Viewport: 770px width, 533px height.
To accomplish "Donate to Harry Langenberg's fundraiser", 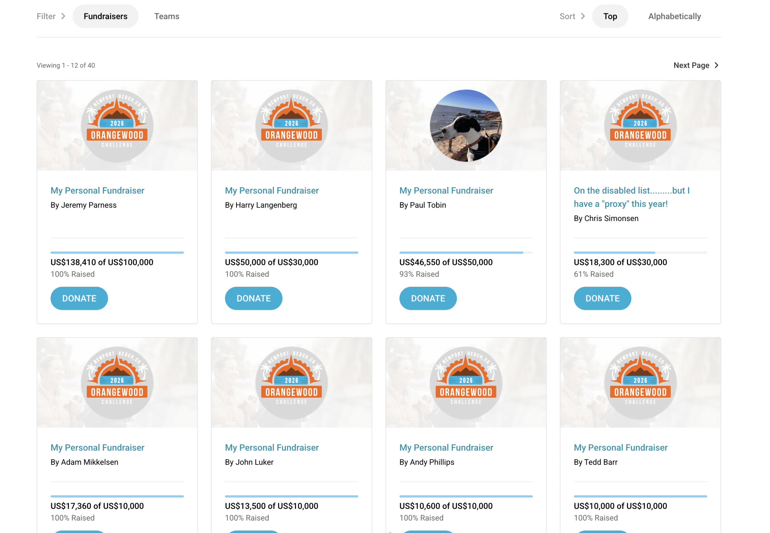I will (254, 298).
